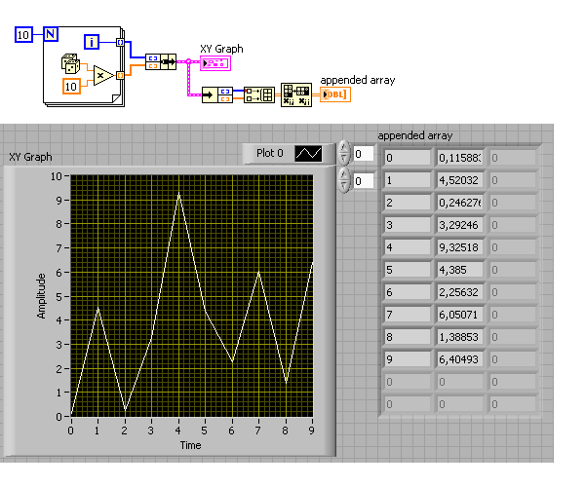This screenshot has height=487, width=585.
Task: Click the Amplitude axis label
Action: [x=41, y=296]
